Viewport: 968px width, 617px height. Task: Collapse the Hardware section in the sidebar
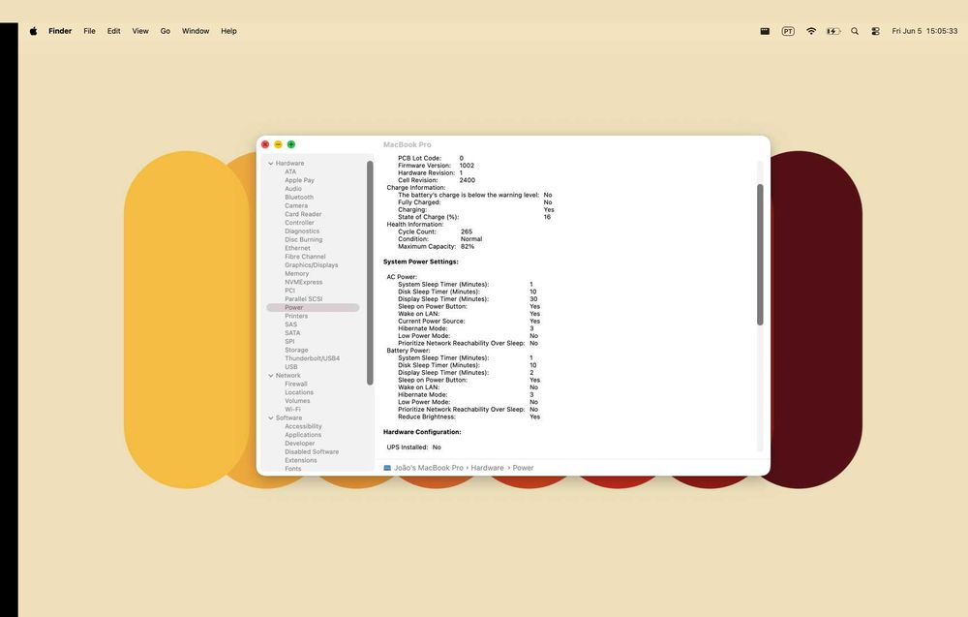pos(270,164)
